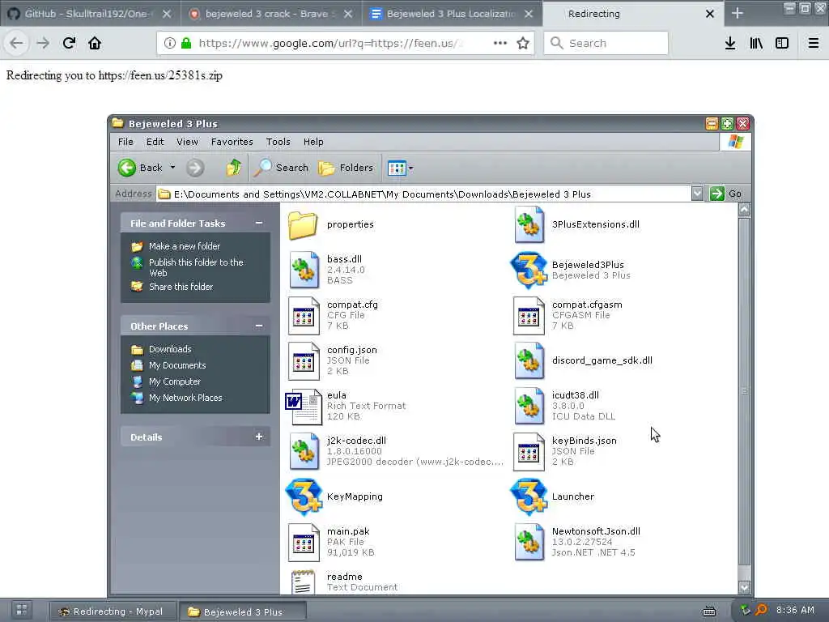Click the Go button
This screenshot has width=829, height=622.
[x=726, y=194]
